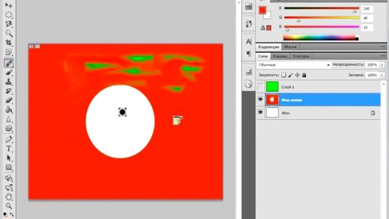Select the Clone Stamp tool
389x219 pixels.
pos(9,82)
